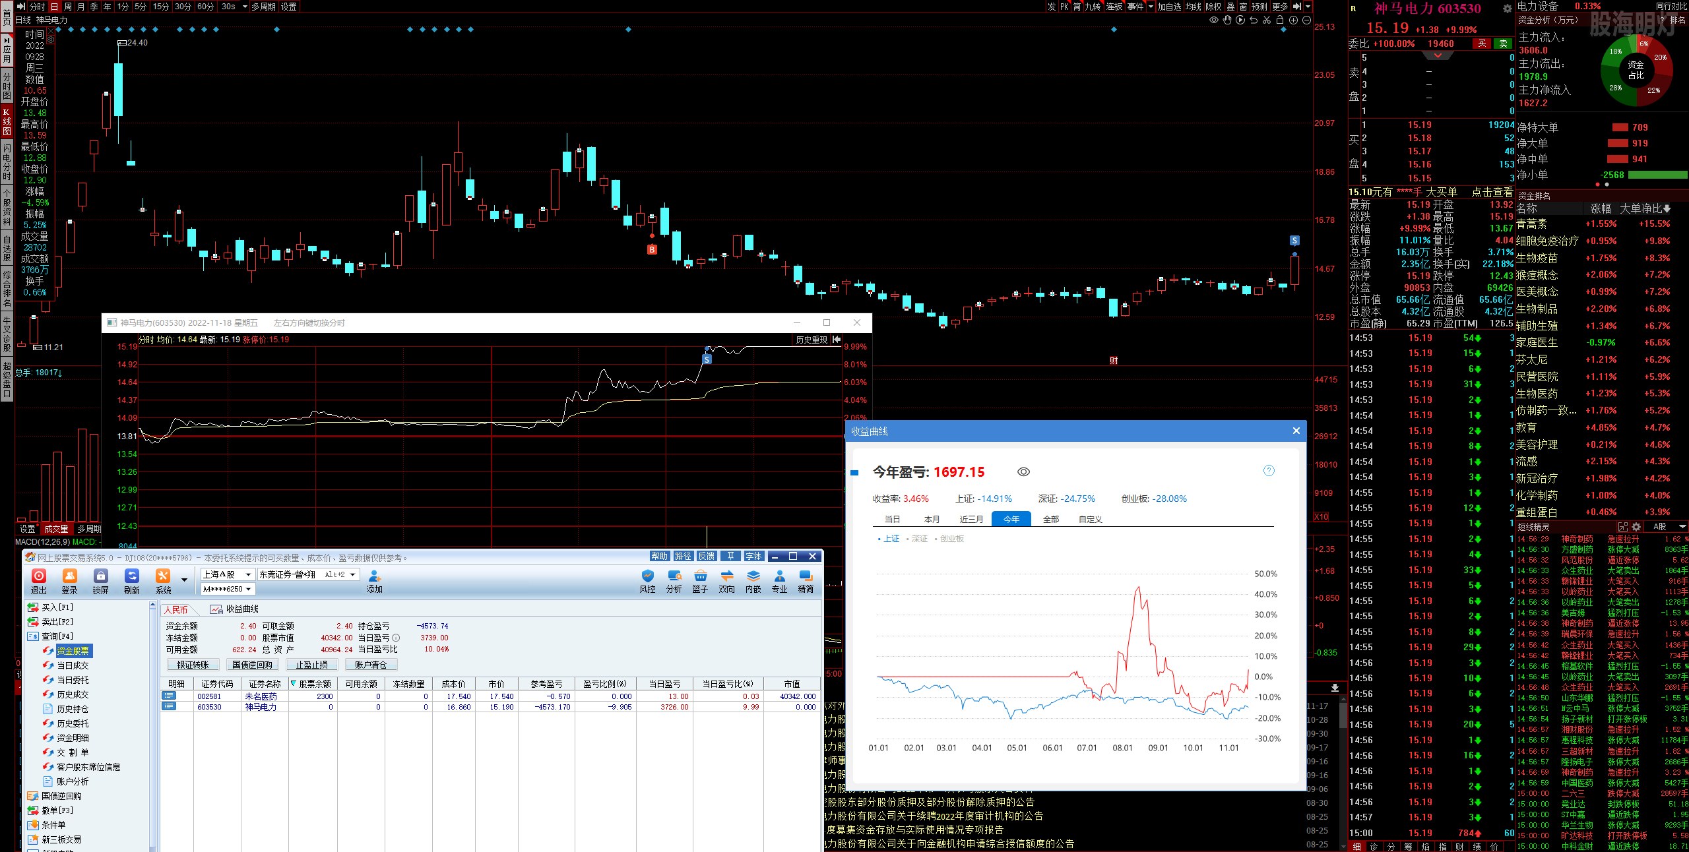Click 银证转账 button
This screenshot has height=852, width=1689.
[x=193, y=665]
